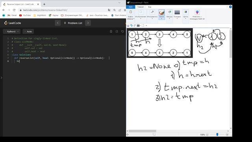Open the Python3 language dropdown
Viewport: 252px width, 142px height.
[12, 32]
